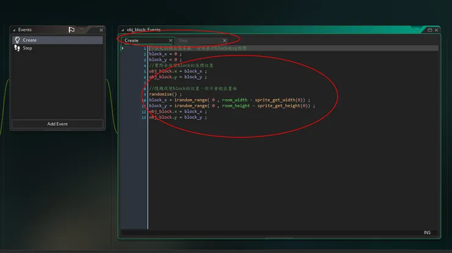Click sprite_get_height in line 11
The image size is (452, 253).
point(279,106)
